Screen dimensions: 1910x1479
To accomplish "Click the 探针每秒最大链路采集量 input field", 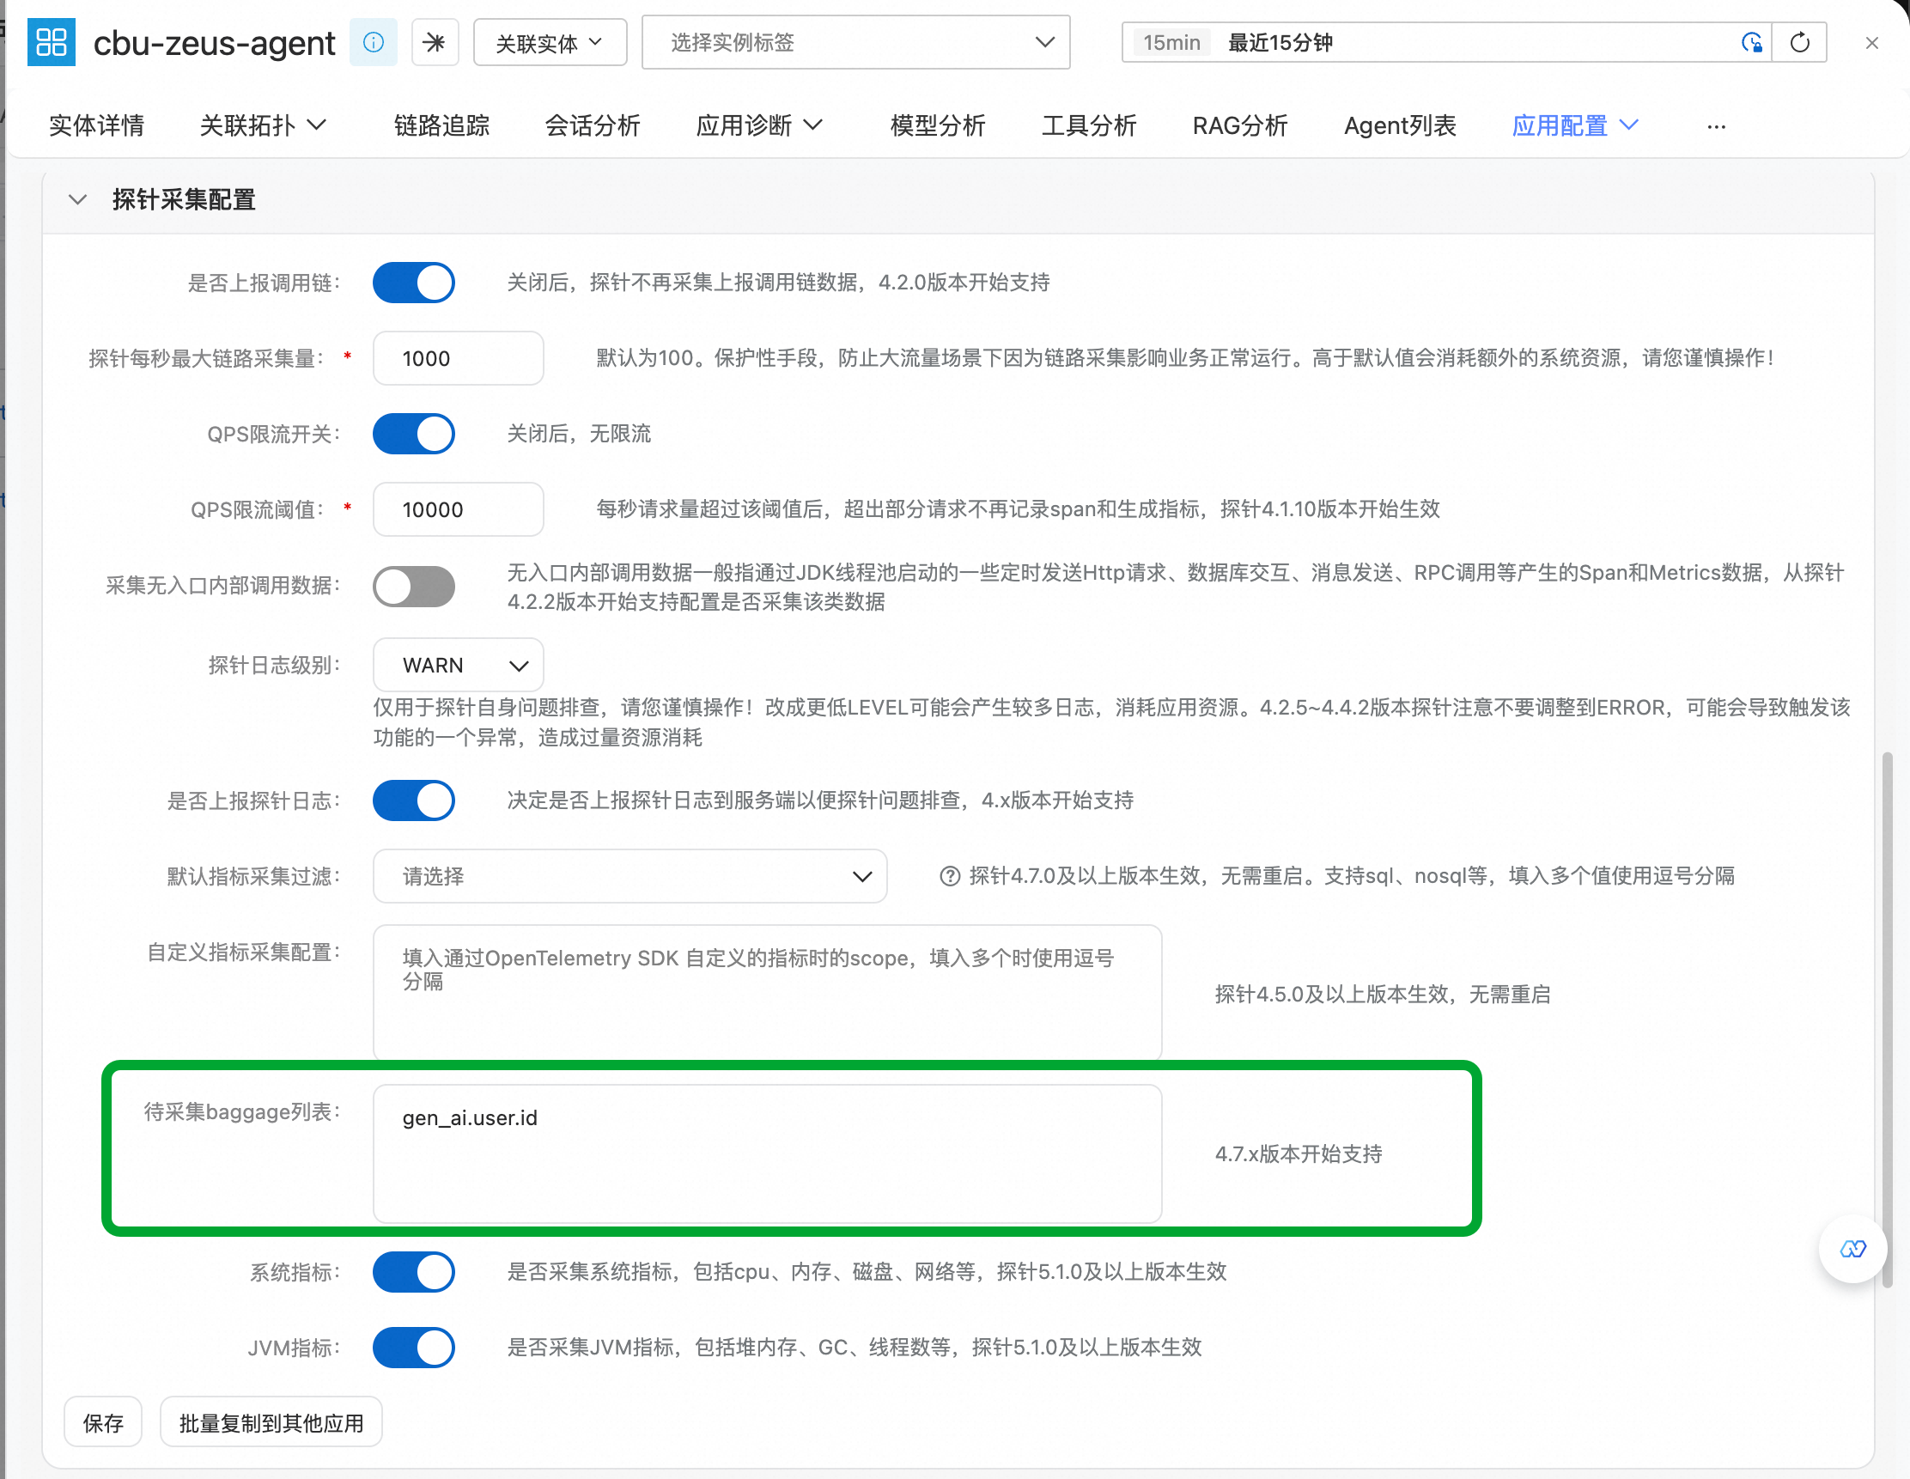I will tap(459, 357).
